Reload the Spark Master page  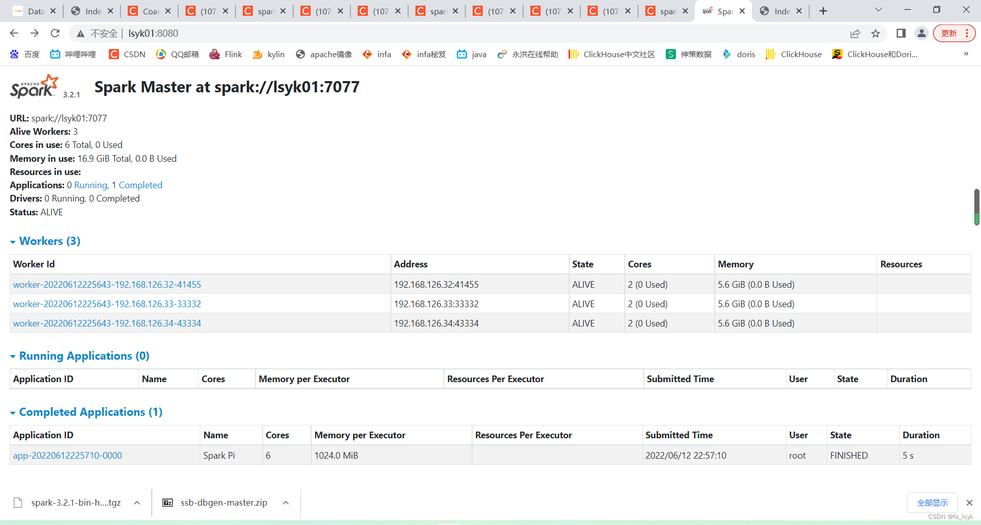click(55, 33)
